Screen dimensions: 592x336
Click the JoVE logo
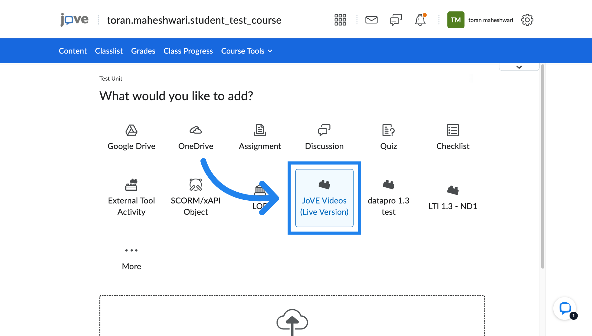[75, 20]
